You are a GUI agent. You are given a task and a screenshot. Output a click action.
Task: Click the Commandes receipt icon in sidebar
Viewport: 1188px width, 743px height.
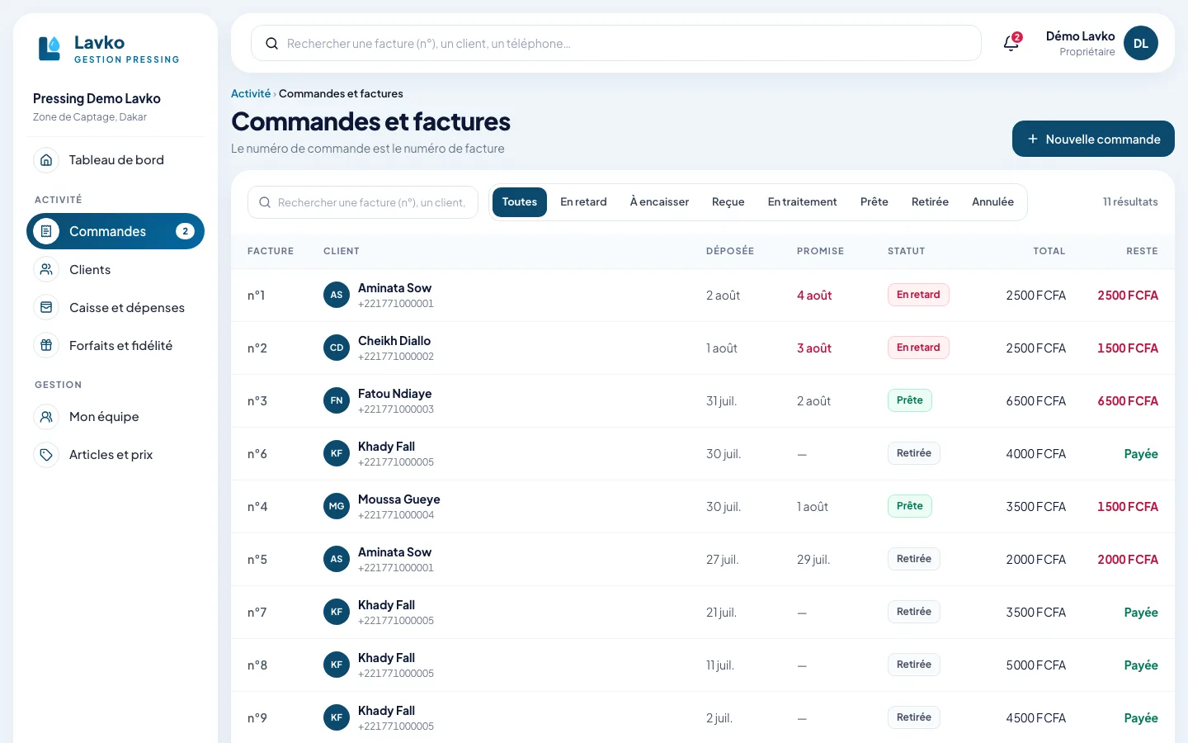(46, 231)
